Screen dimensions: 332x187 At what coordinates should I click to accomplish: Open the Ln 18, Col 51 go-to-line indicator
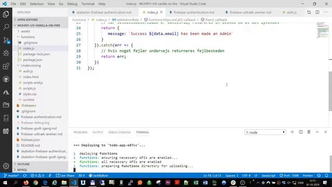212,176
